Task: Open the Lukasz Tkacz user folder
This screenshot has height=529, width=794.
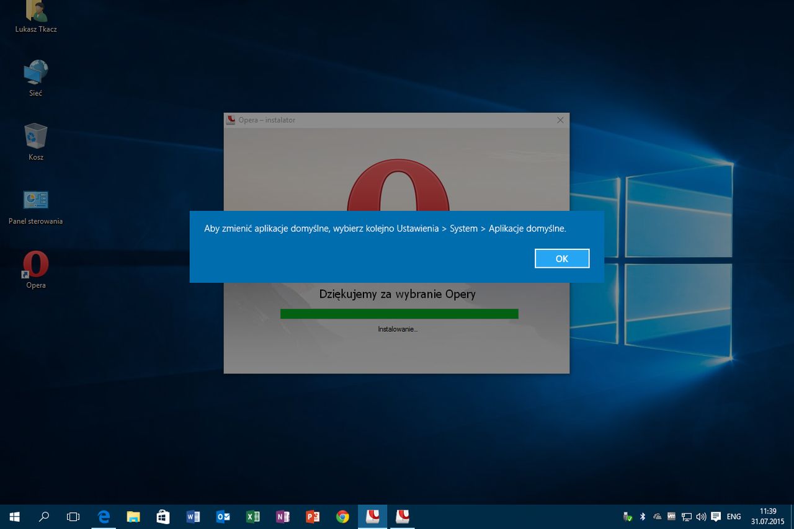Action: pyautogui.click(x=36, y=17)
